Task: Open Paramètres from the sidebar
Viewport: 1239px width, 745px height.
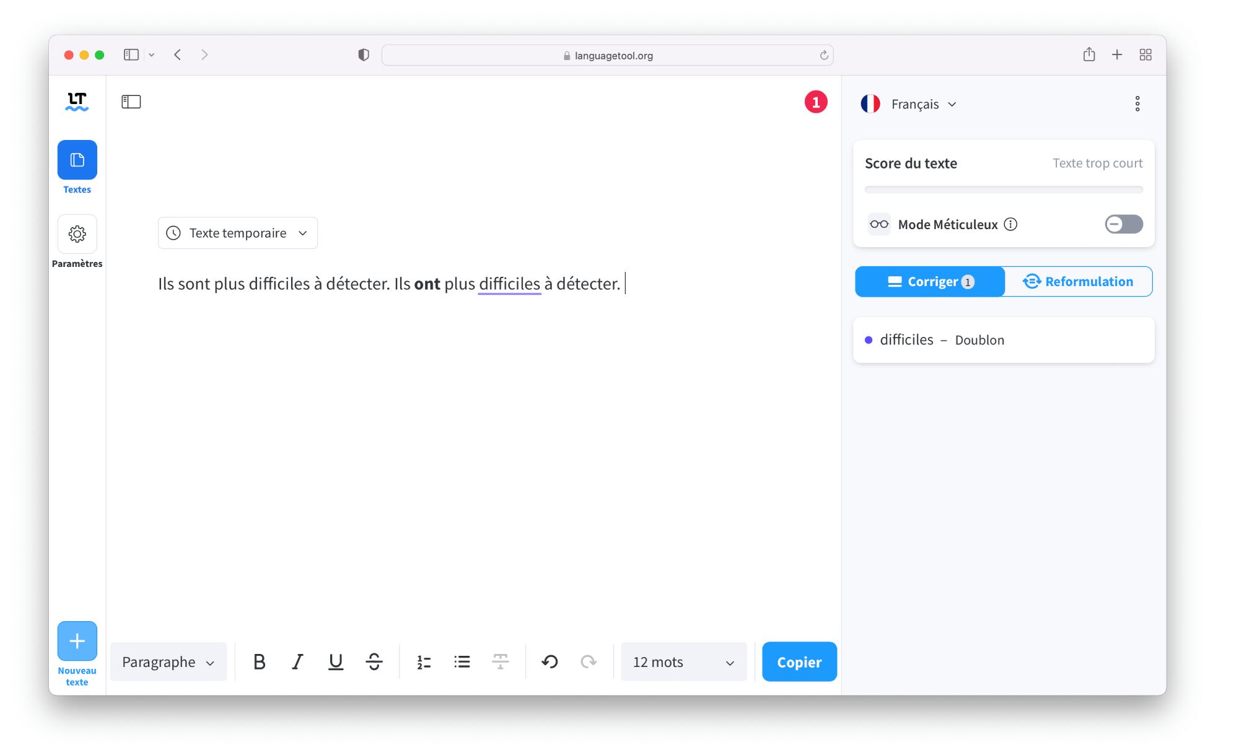Action: [77, 234]
